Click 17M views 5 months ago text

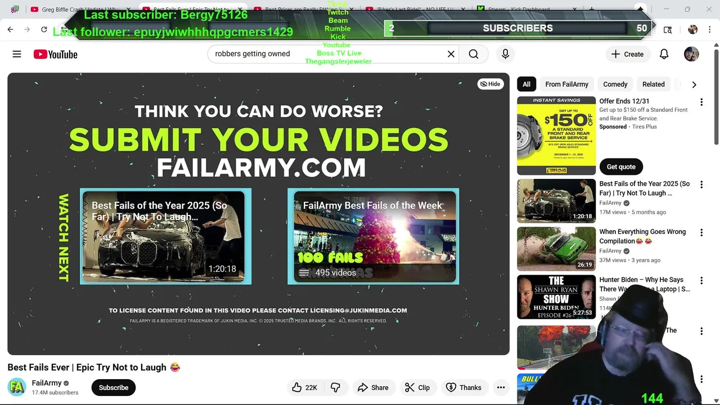point(633,212)
